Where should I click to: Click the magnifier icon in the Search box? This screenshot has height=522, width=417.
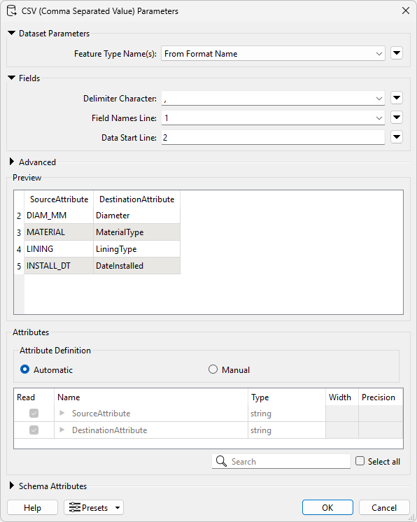coord(221,461)
